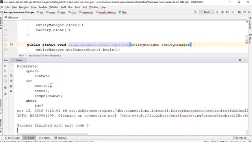Click the gutter @ icon on line 24
252x142 pixels.
[11, 45]
